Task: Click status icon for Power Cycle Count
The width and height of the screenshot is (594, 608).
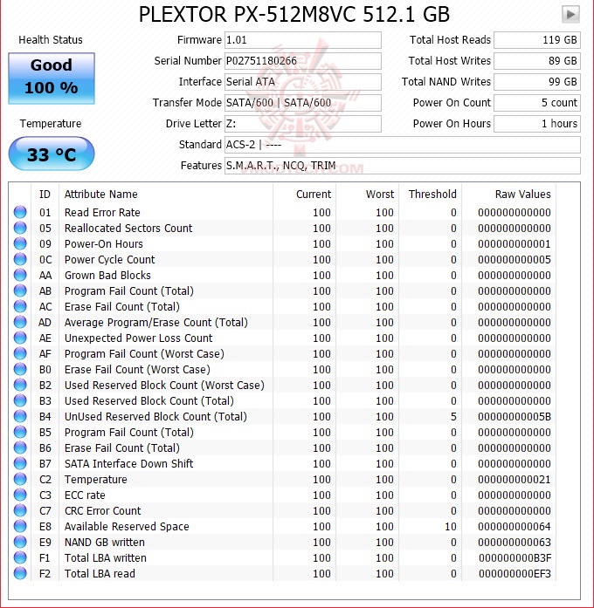Action: 20,259
